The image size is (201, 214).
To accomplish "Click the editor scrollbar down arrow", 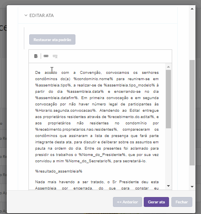I will (x=168, y=186).
